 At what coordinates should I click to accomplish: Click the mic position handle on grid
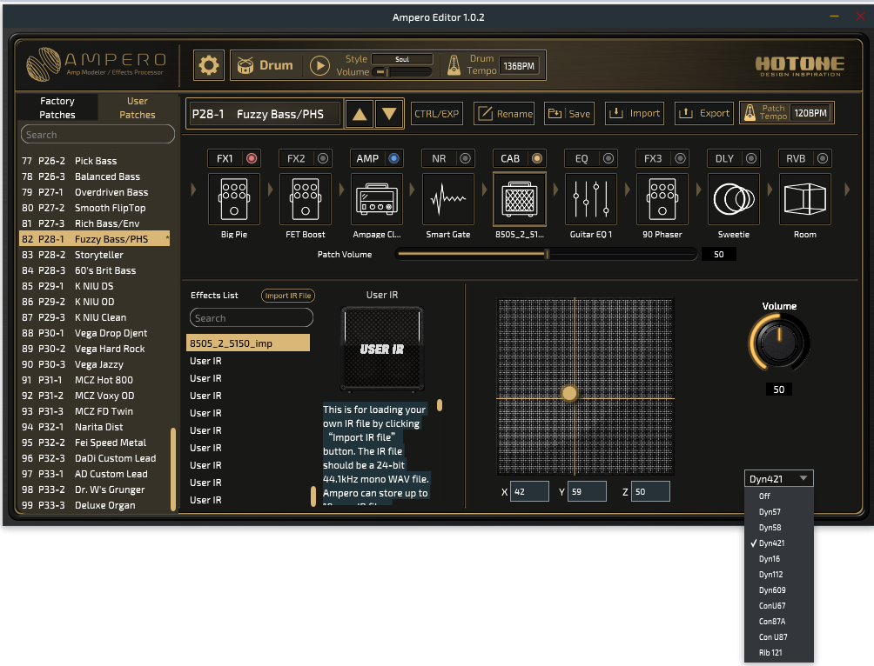click(x=569, y=393)
